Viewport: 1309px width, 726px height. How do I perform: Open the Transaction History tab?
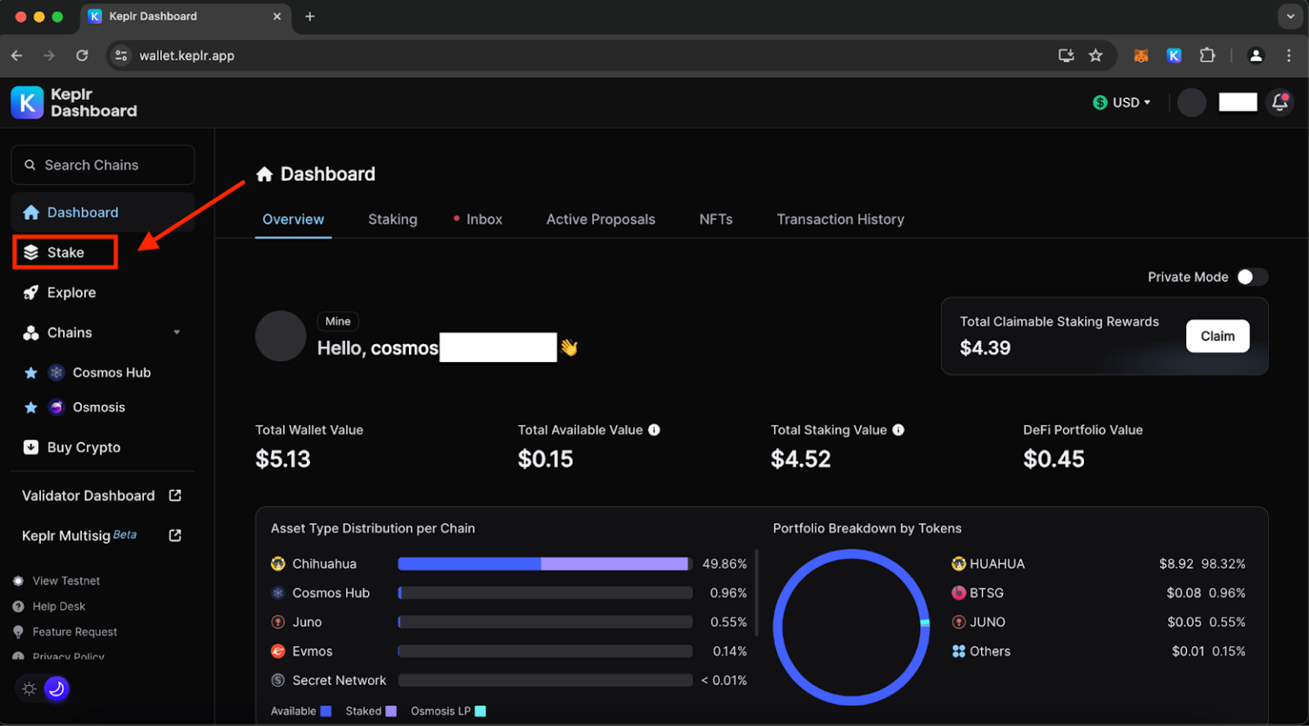(x=839, y=219)
